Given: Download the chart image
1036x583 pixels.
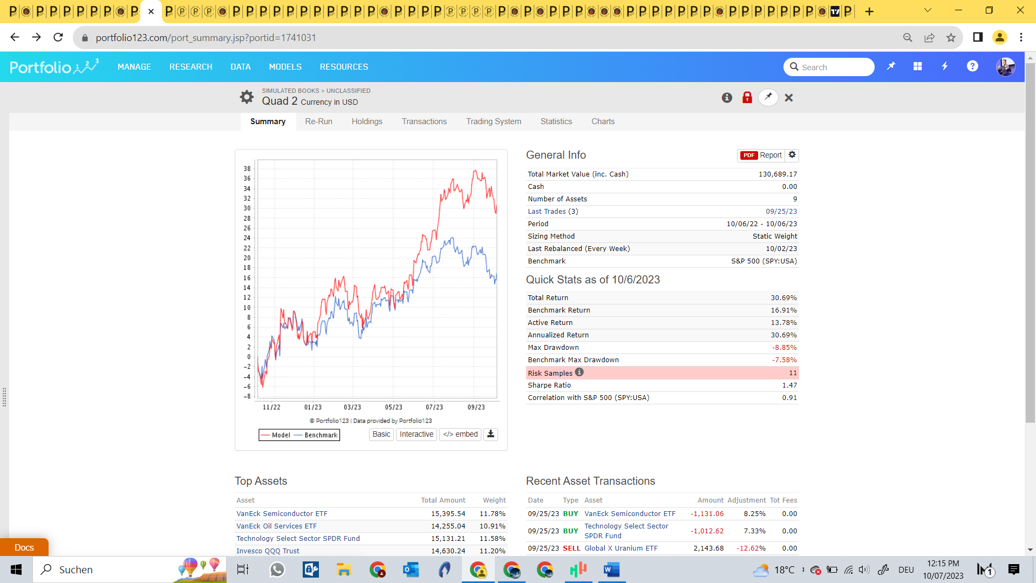Looking at the screenshot, I should point(490,434).
